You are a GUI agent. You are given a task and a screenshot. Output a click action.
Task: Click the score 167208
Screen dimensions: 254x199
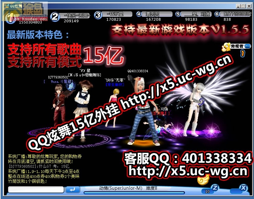154,20
